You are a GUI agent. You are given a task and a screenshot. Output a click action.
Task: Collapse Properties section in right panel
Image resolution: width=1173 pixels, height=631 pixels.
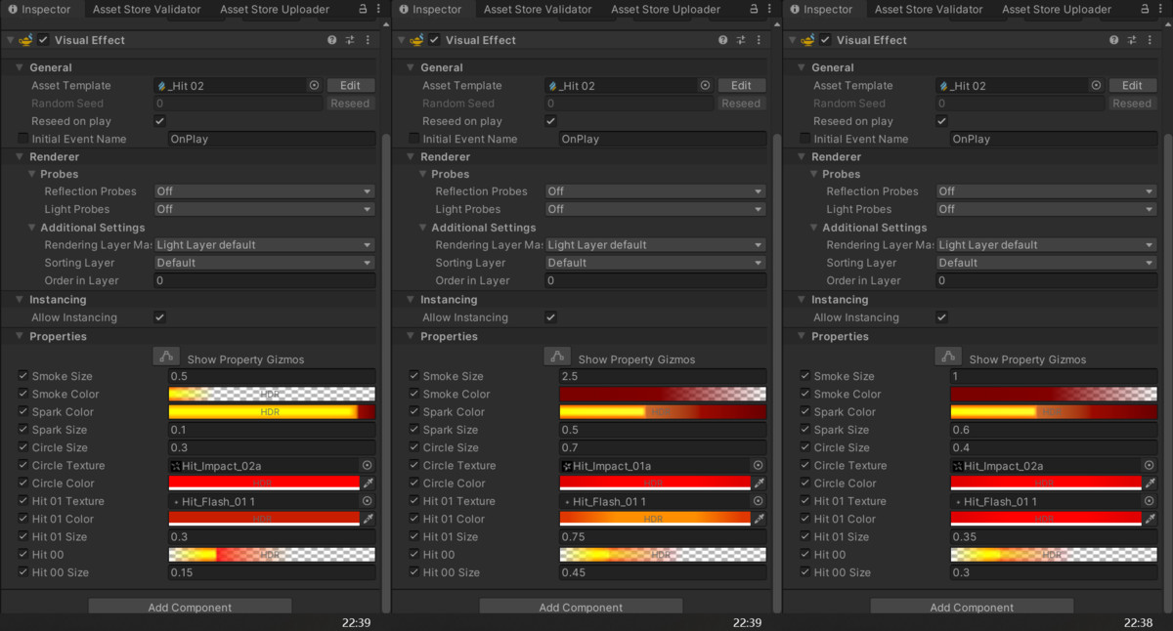point(803,336)
